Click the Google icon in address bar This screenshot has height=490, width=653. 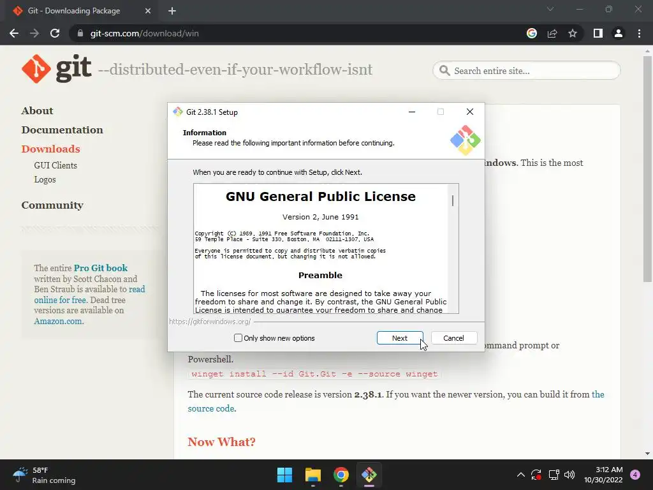coord(532,33)
